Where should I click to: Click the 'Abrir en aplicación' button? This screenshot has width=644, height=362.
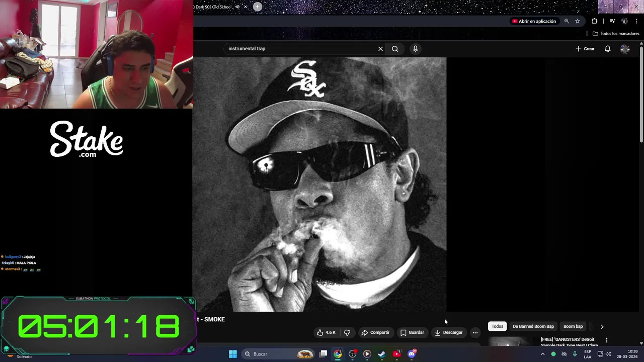pyautogui.click(x=534, y=21)
